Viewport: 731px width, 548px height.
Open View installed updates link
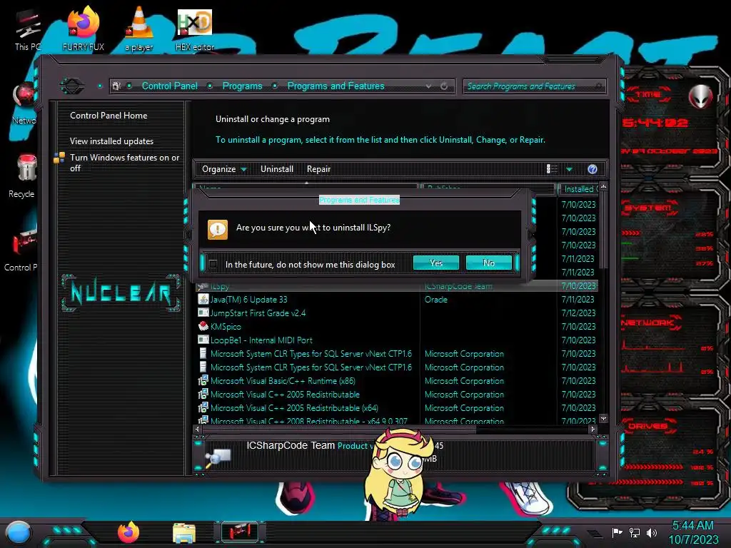(111, 141)
